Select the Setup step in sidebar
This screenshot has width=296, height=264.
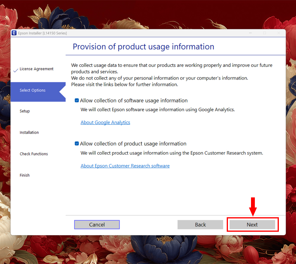coord(25,111)
